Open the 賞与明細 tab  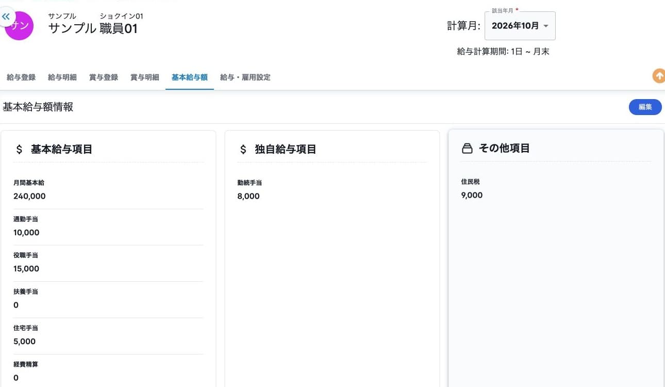(x=145, y=77)
